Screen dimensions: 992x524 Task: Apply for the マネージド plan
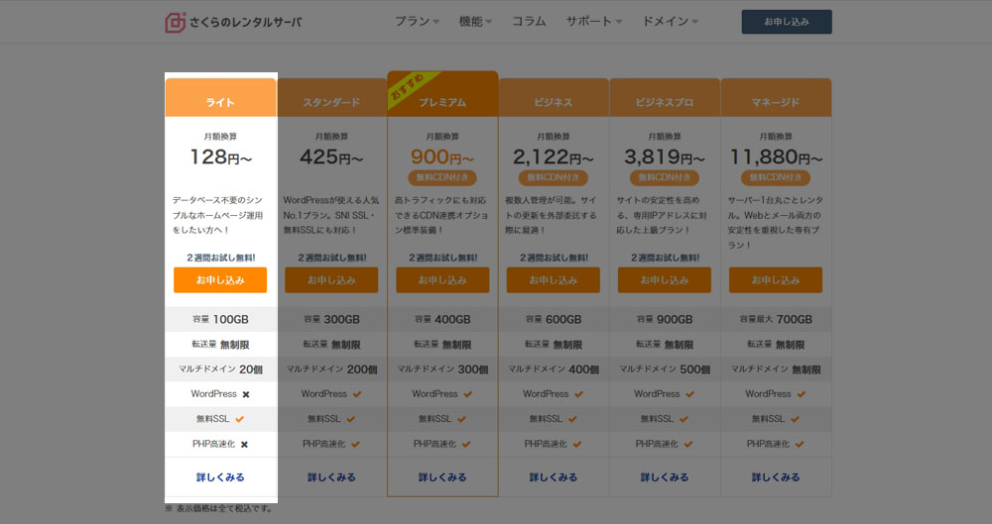coord(776,280)
